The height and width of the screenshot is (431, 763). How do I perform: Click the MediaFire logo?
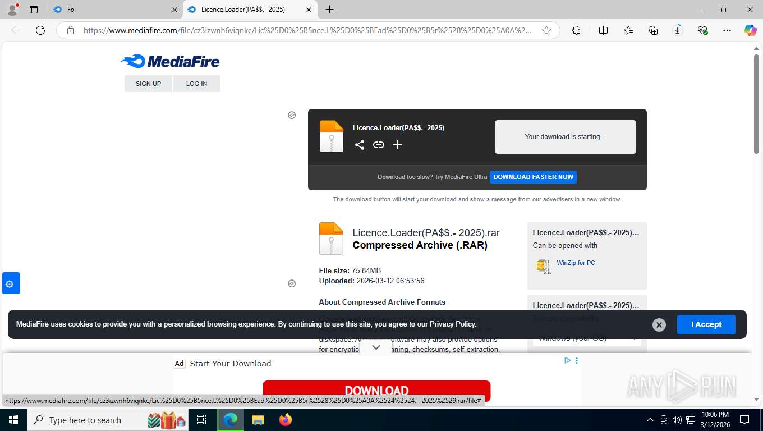coord(170,61)
